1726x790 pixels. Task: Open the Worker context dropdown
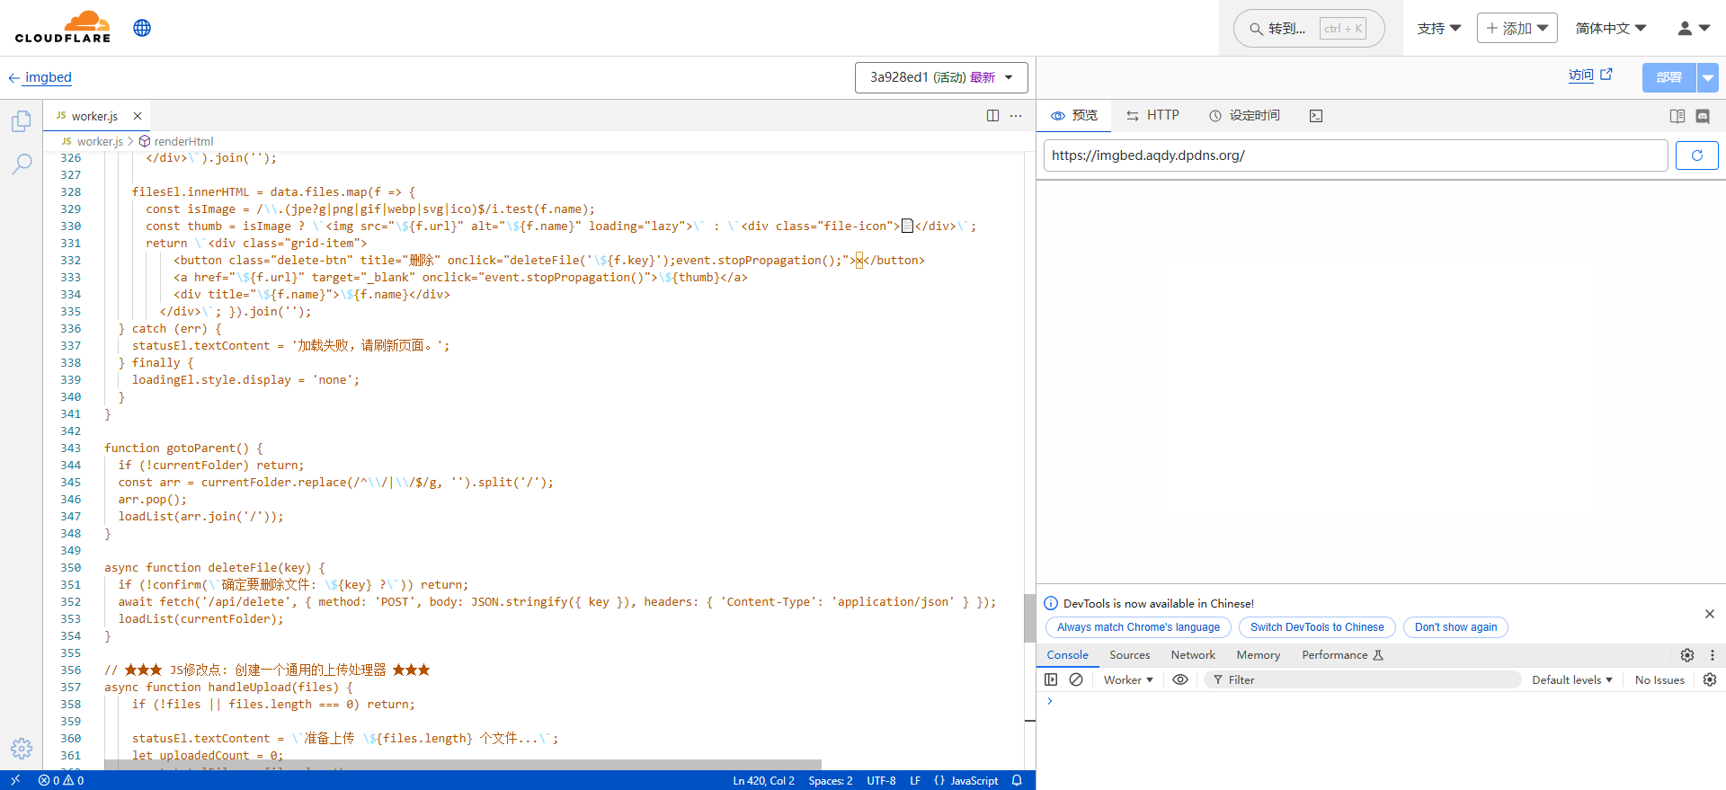click(x=1127, y=680)
